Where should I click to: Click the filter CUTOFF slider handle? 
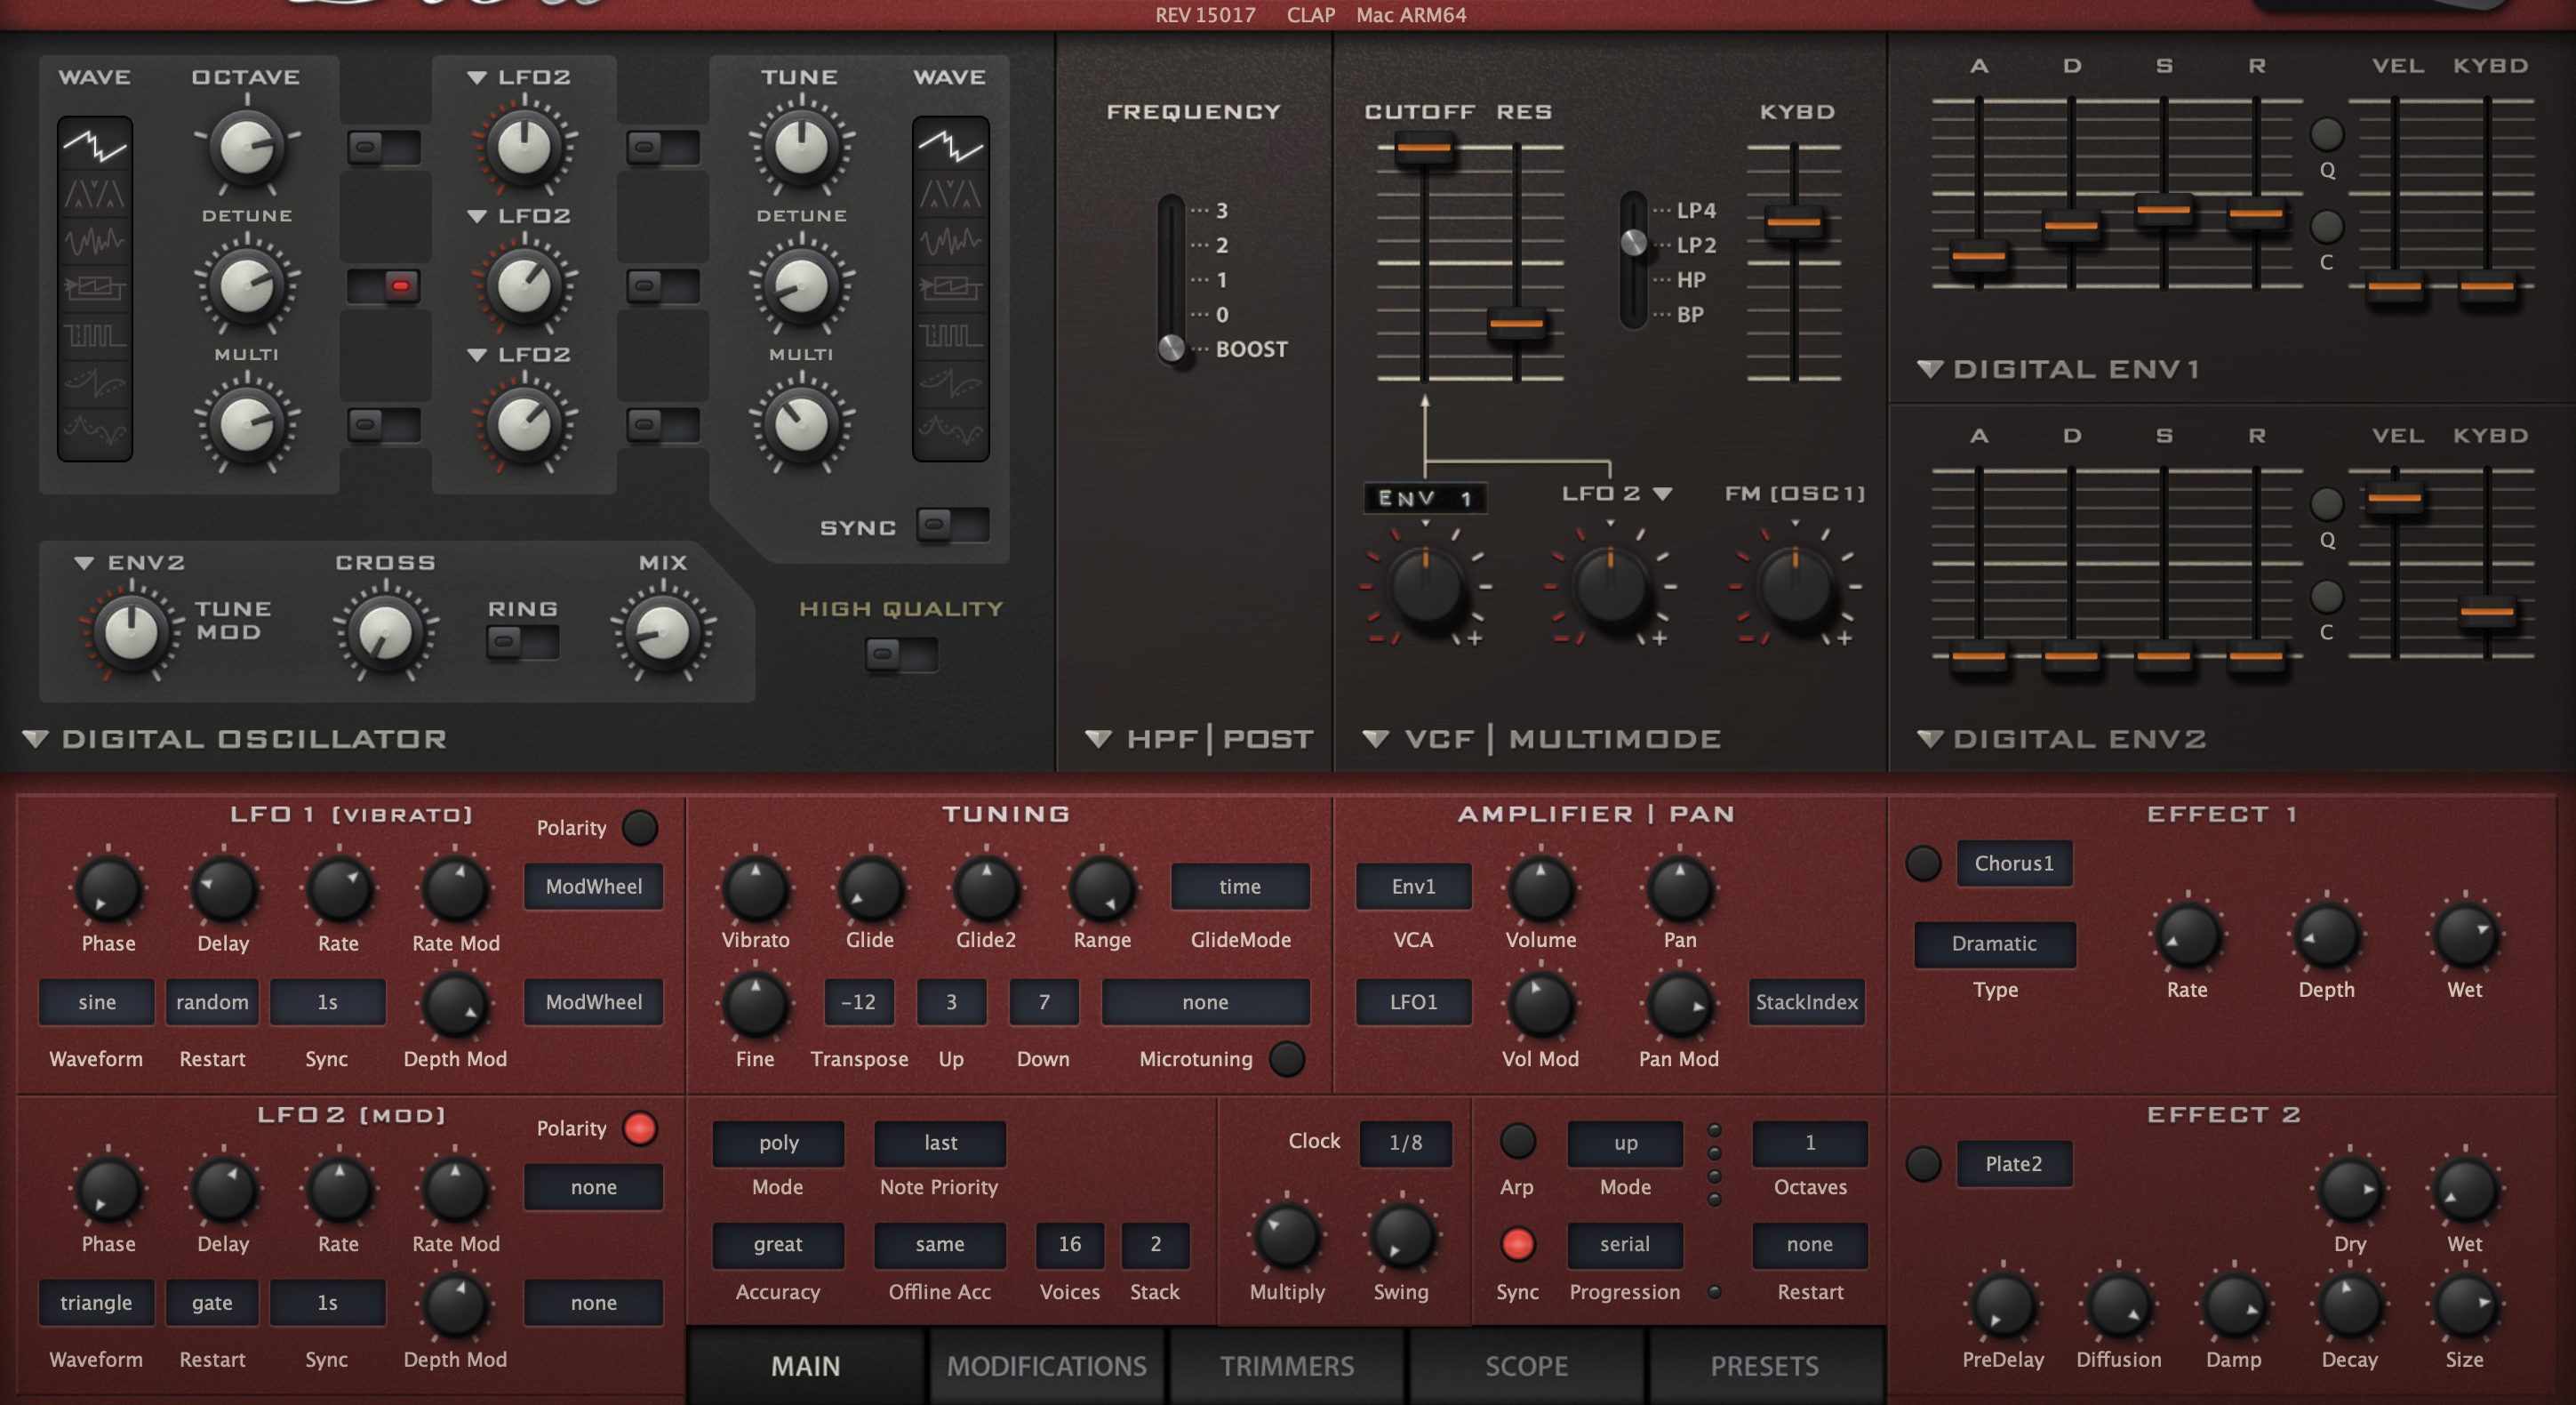point(1424,149)
